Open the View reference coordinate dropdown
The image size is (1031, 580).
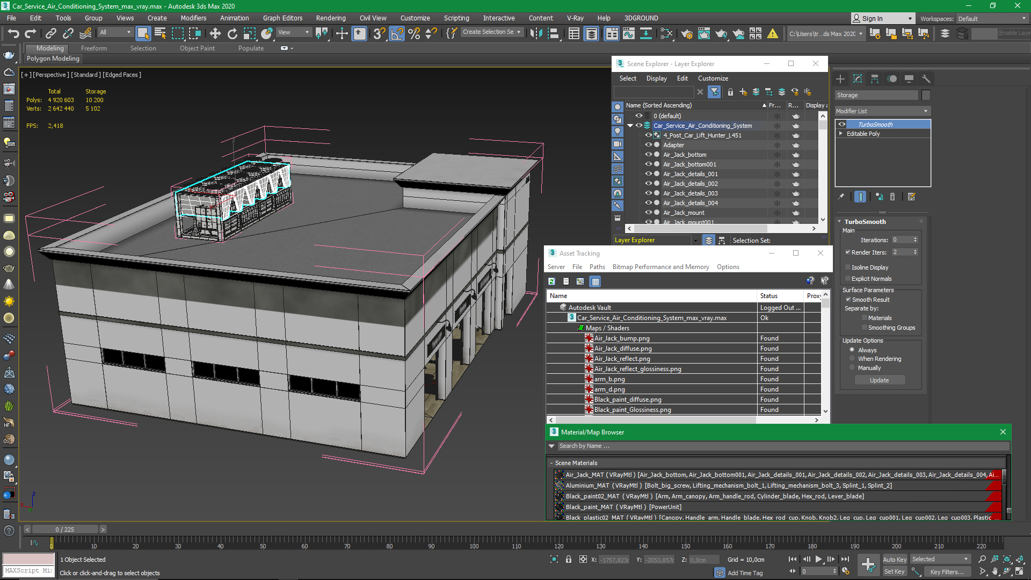point(294,32)
